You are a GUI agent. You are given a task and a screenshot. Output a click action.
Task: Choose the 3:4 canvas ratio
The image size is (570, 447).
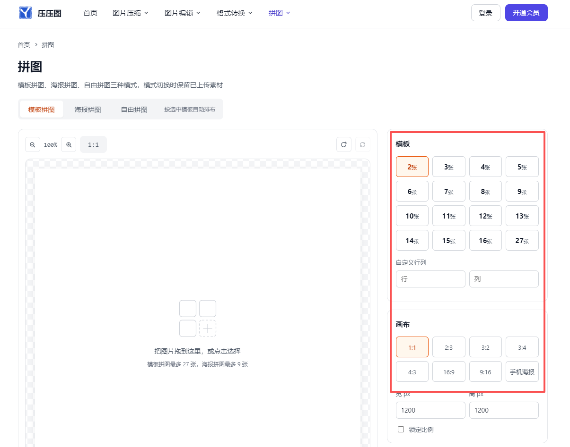pyautogui.click(x=522, y=347)
